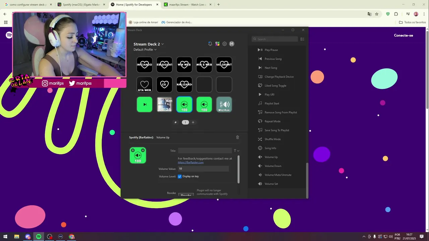429x241 pixels.
Task: Pin the current page with pin icon
Action: click(175, 122)
